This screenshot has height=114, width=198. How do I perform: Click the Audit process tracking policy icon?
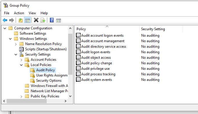point(78,74)
